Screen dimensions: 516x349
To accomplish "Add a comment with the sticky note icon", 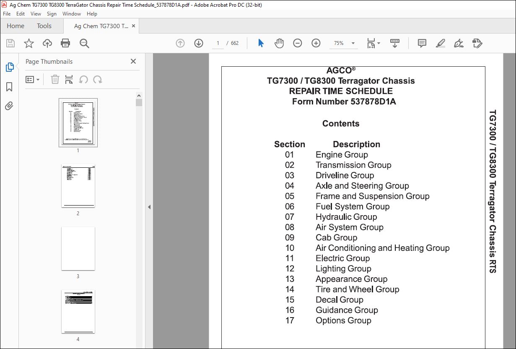I will coord(422,43).
